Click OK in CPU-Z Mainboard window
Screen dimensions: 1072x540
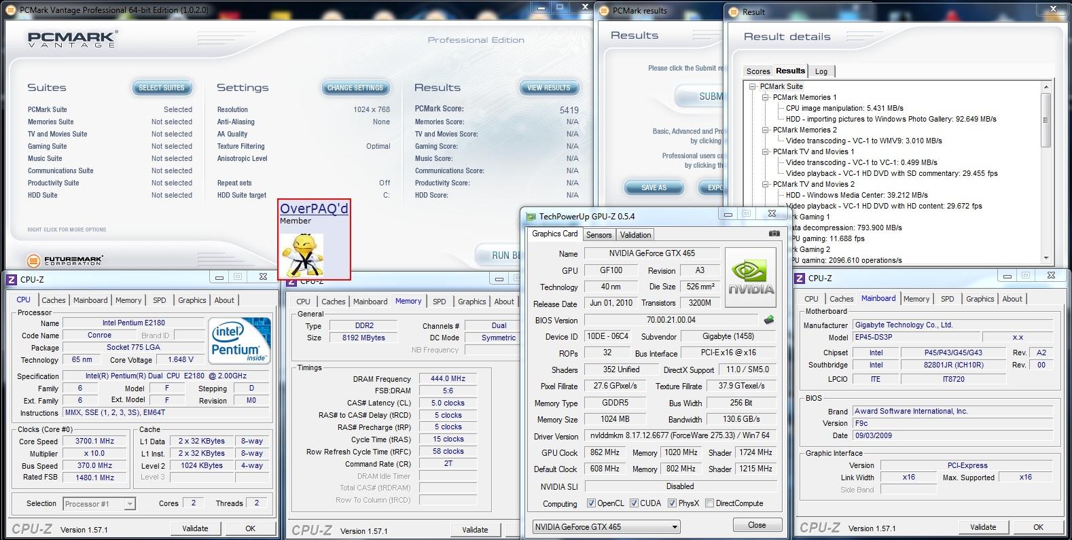point(1038,527)
